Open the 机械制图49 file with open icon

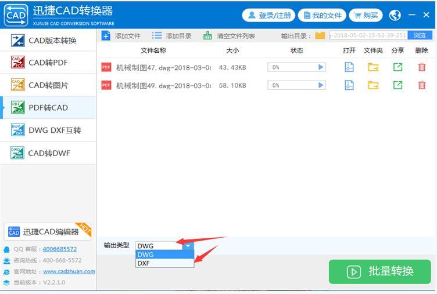pos(349,85)
